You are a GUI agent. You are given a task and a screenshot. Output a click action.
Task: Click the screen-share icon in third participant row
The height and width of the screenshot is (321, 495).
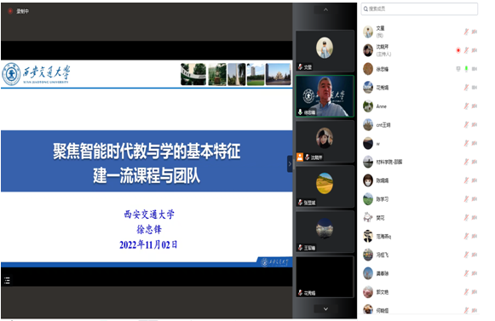pos(458,69)
